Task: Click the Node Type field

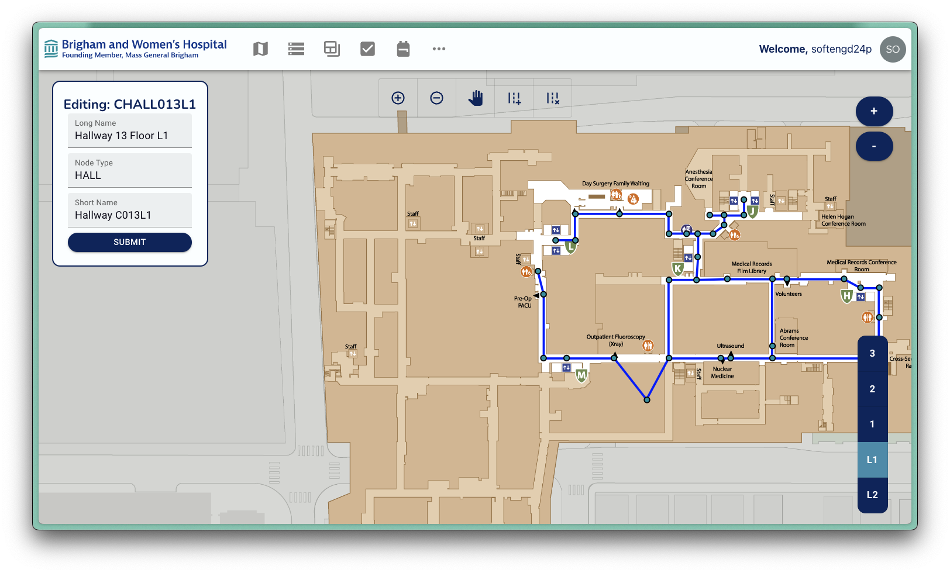Action: (x=130, y=175)
